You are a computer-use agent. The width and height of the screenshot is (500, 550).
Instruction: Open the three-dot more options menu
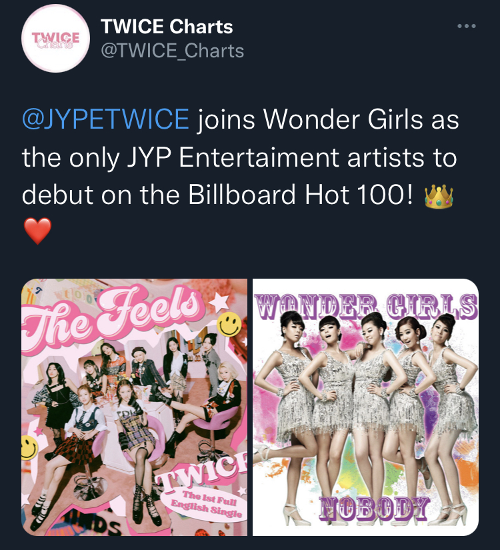click(x=467, y=26)
